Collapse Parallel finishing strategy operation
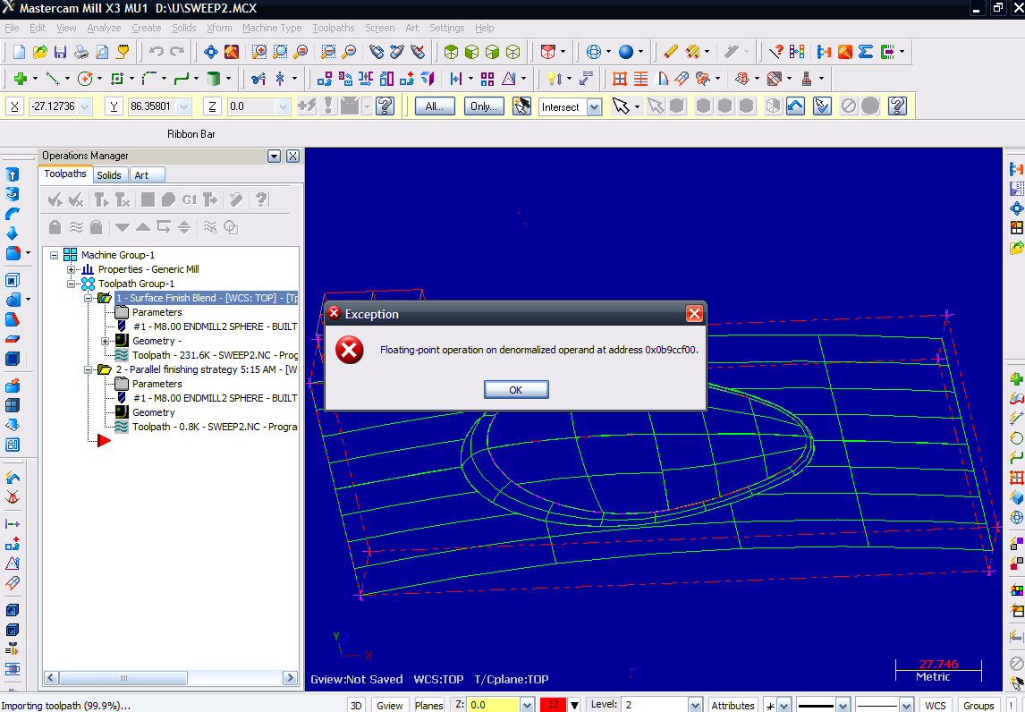The image size is (1025, 712). (x=88, y=369)
